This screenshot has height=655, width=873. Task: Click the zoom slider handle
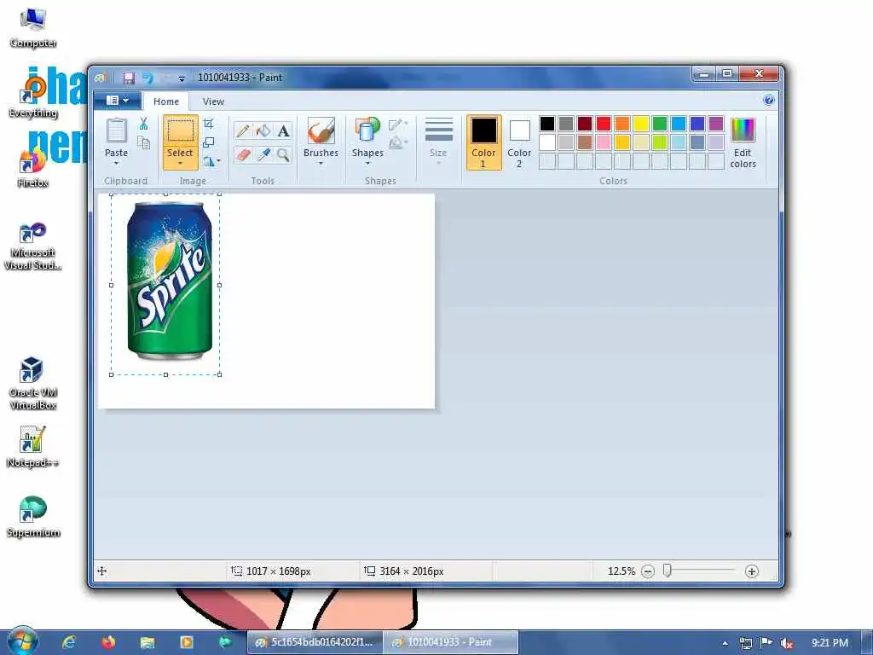pyautogui.click(x=667, y=571)
